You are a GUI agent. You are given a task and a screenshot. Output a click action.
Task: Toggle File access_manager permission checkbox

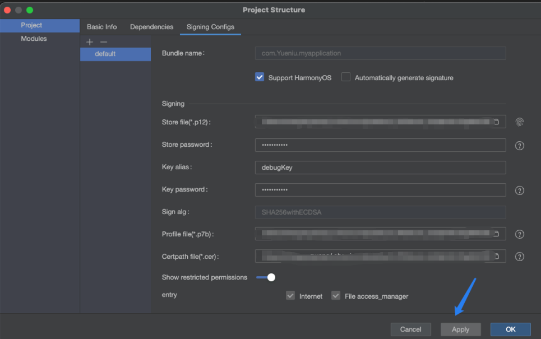[336, 295]
